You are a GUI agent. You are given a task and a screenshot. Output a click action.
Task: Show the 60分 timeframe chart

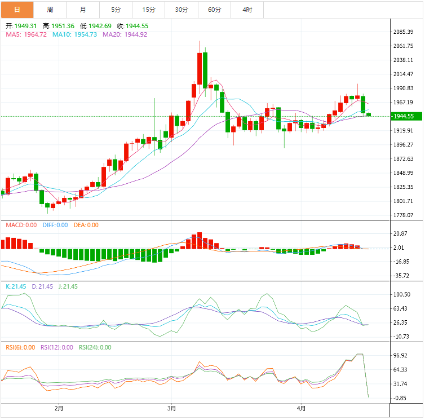click(215, 10)
